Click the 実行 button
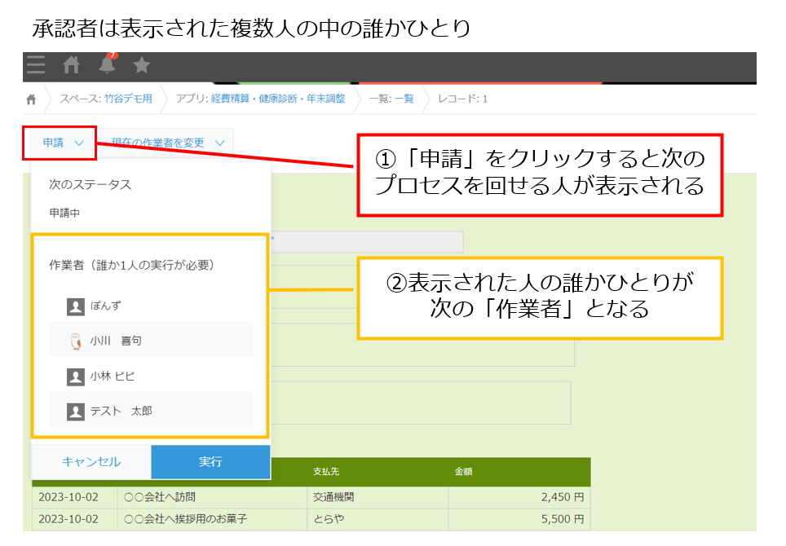Screen dimensions: 786x546 [x=211, y=461]
